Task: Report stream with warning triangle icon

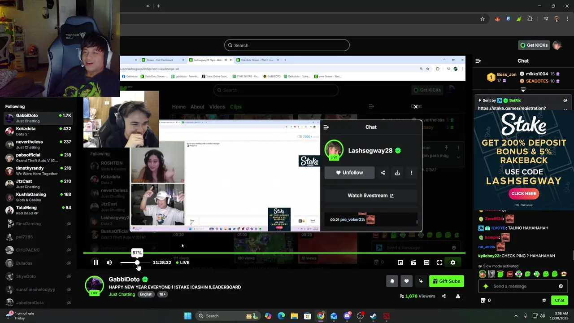Action: coord(458,296)
